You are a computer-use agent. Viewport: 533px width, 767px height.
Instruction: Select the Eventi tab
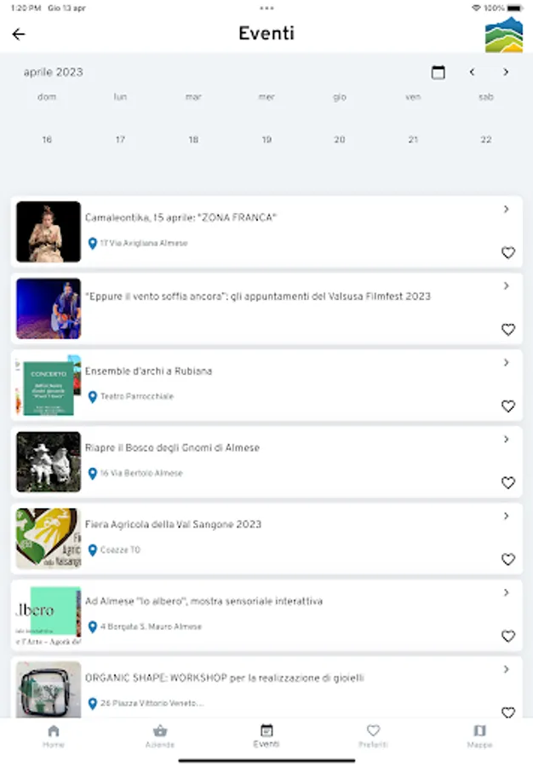coord(266,736)
